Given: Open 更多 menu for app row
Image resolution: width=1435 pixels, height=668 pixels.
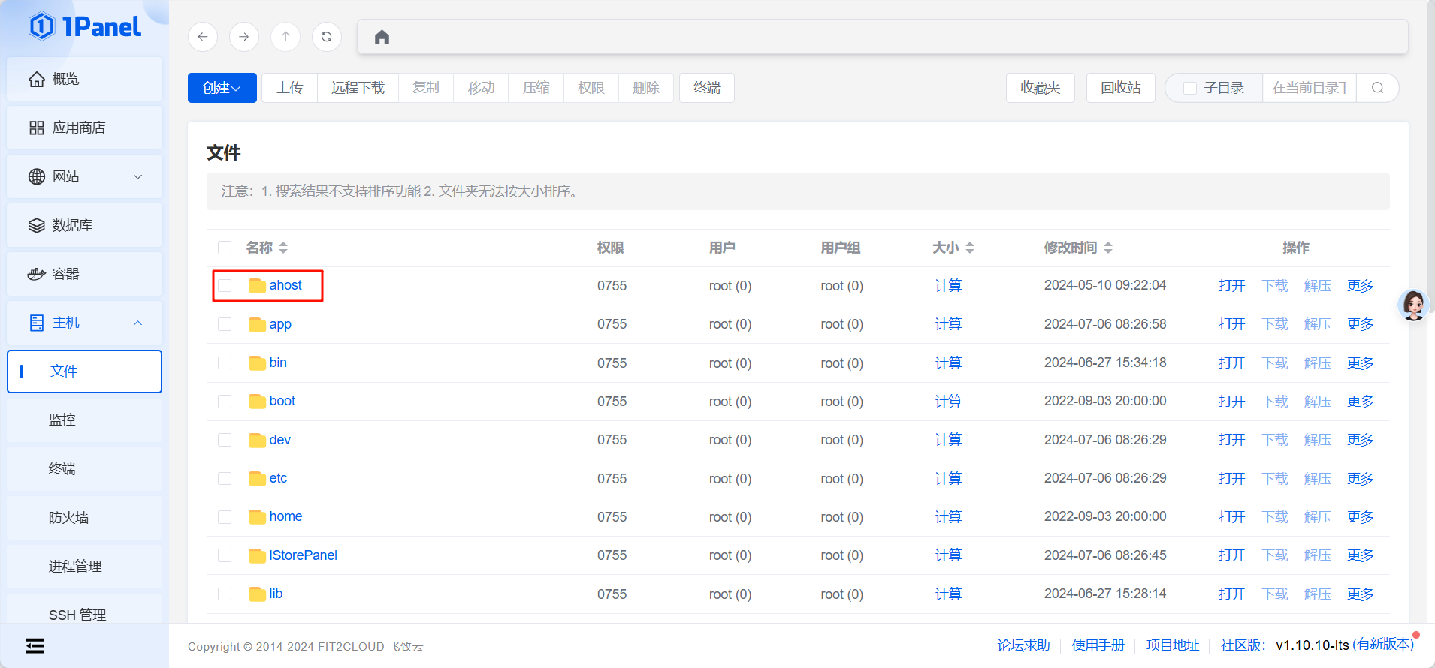Looking at the screenshot, I should tap(1360, 324).
